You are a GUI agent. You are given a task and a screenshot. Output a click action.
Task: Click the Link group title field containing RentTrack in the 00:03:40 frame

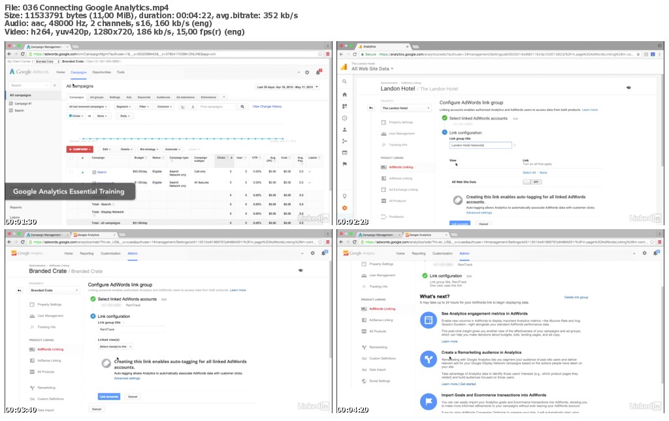coord(131,330)
